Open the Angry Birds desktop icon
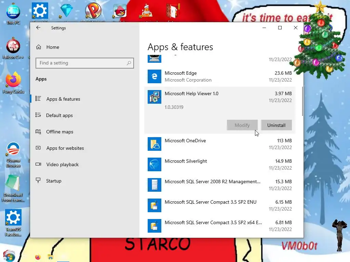The width and height of the screenshot is (350, 262). click(x=120, y=11)
